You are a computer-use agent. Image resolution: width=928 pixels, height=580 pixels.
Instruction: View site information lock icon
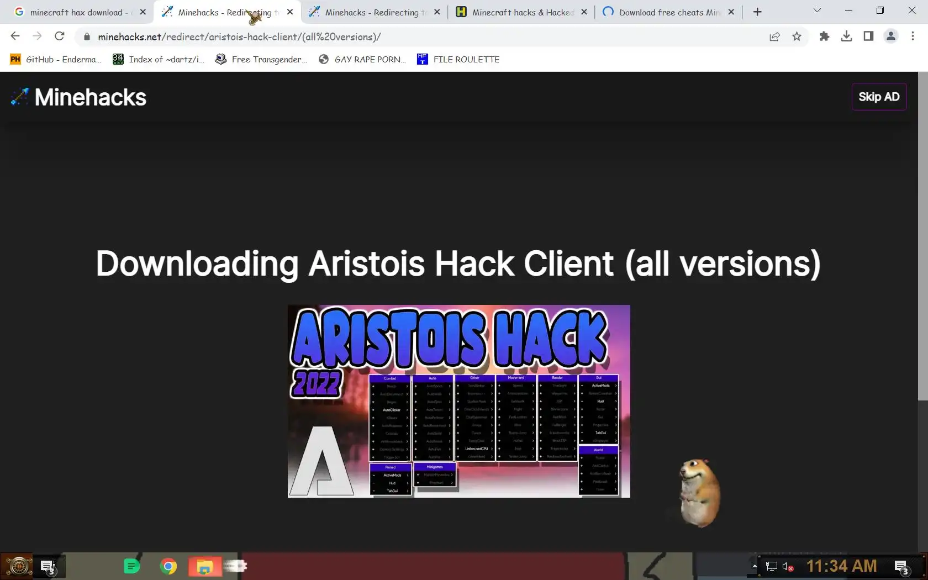coord(87,37)
